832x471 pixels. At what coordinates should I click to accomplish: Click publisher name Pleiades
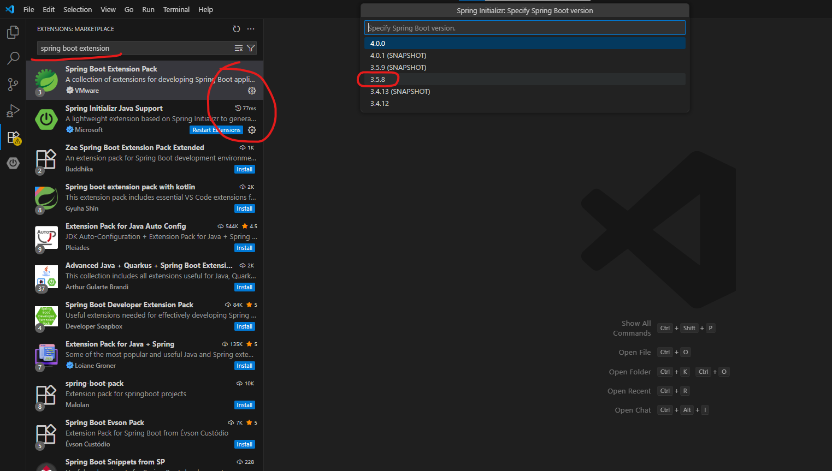[x=78, y=248]
